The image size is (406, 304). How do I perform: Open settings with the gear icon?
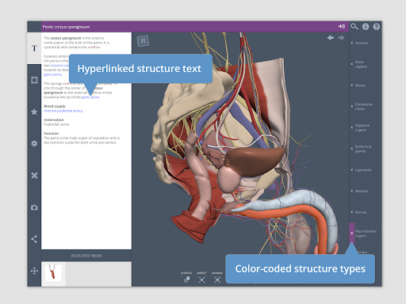[34, 143]
